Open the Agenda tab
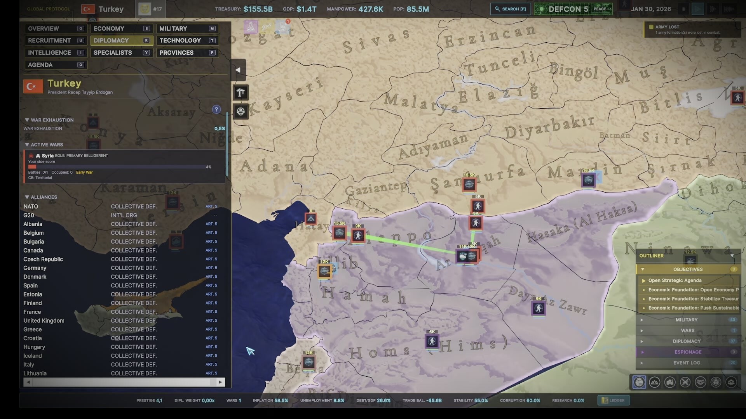746x419 pixels. (55, 65)
